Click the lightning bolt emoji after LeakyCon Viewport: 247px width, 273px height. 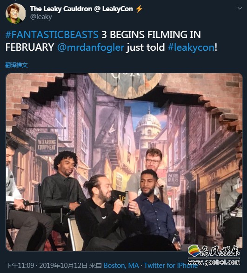pos(139,9)
